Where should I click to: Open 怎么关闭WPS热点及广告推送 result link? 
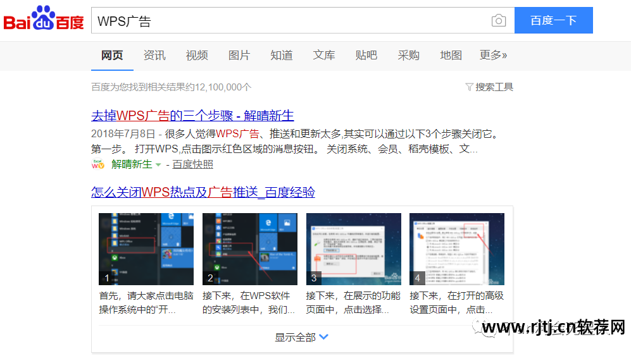pyautogui.click(x=203, y=192)
